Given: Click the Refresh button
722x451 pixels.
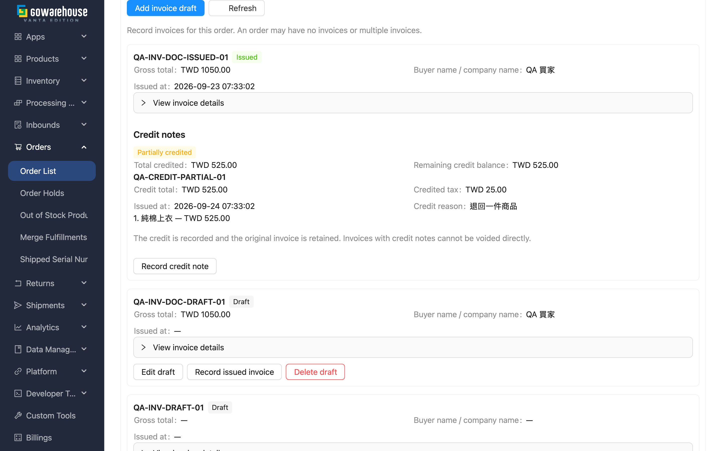Looking at the screenshot, I should [x=237, y=8].
